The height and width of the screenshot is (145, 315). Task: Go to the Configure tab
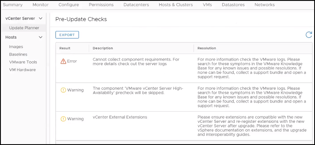pyautogui.click(x=69, y=5)
